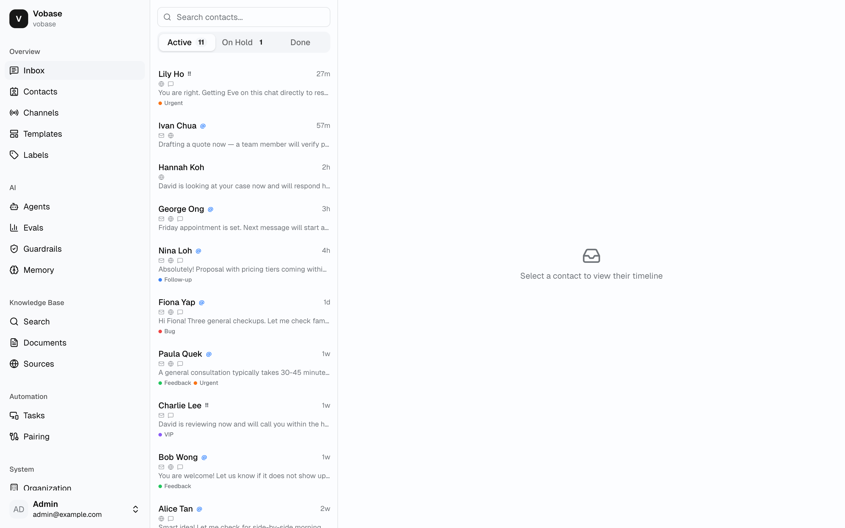Open the Inbox icon in sidebar

[x=14, y=70]
